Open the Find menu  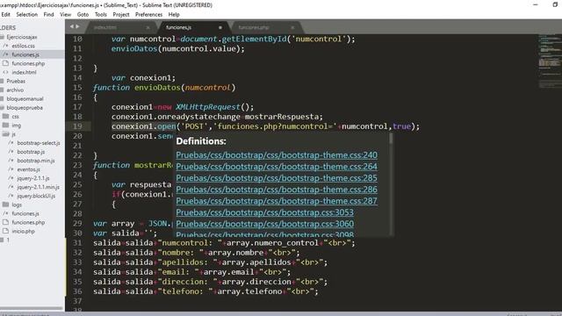click(x=49, y=14)
